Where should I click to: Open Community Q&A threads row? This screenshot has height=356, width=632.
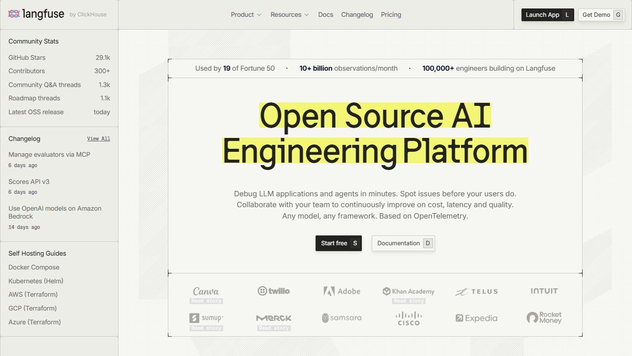point(59,85)
